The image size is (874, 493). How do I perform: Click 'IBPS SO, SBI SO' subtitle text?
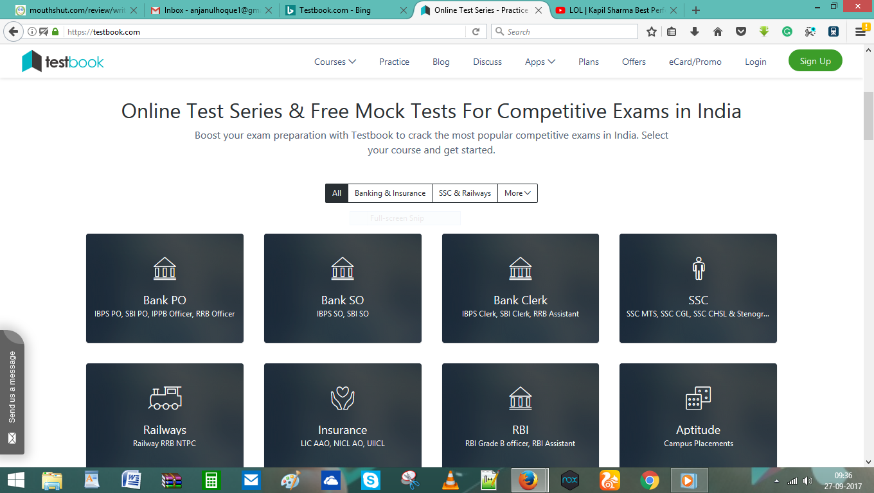tap(343, 314)
